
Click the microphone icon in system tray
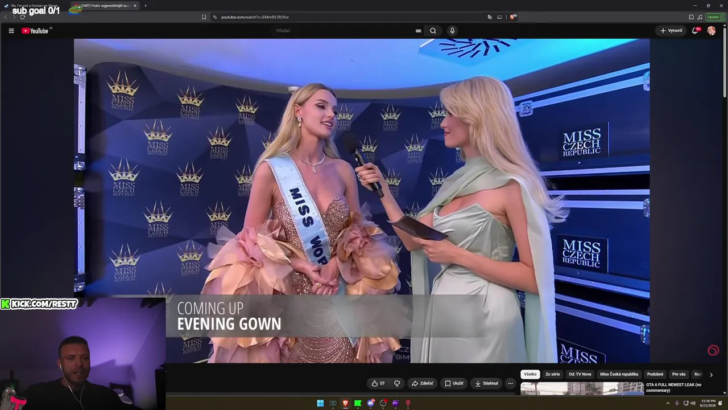coord(677,403)
